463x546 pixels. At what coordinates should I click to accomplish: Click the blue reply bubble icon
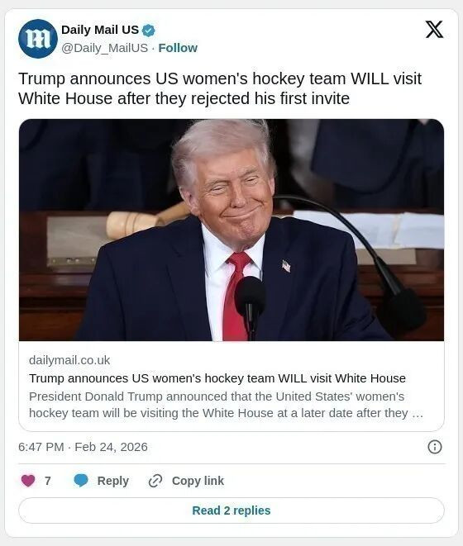81,481
